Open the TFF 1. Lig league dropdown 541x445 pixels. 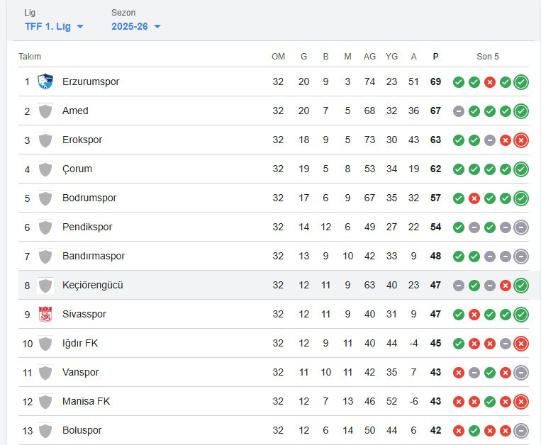(x=54, y=26)
